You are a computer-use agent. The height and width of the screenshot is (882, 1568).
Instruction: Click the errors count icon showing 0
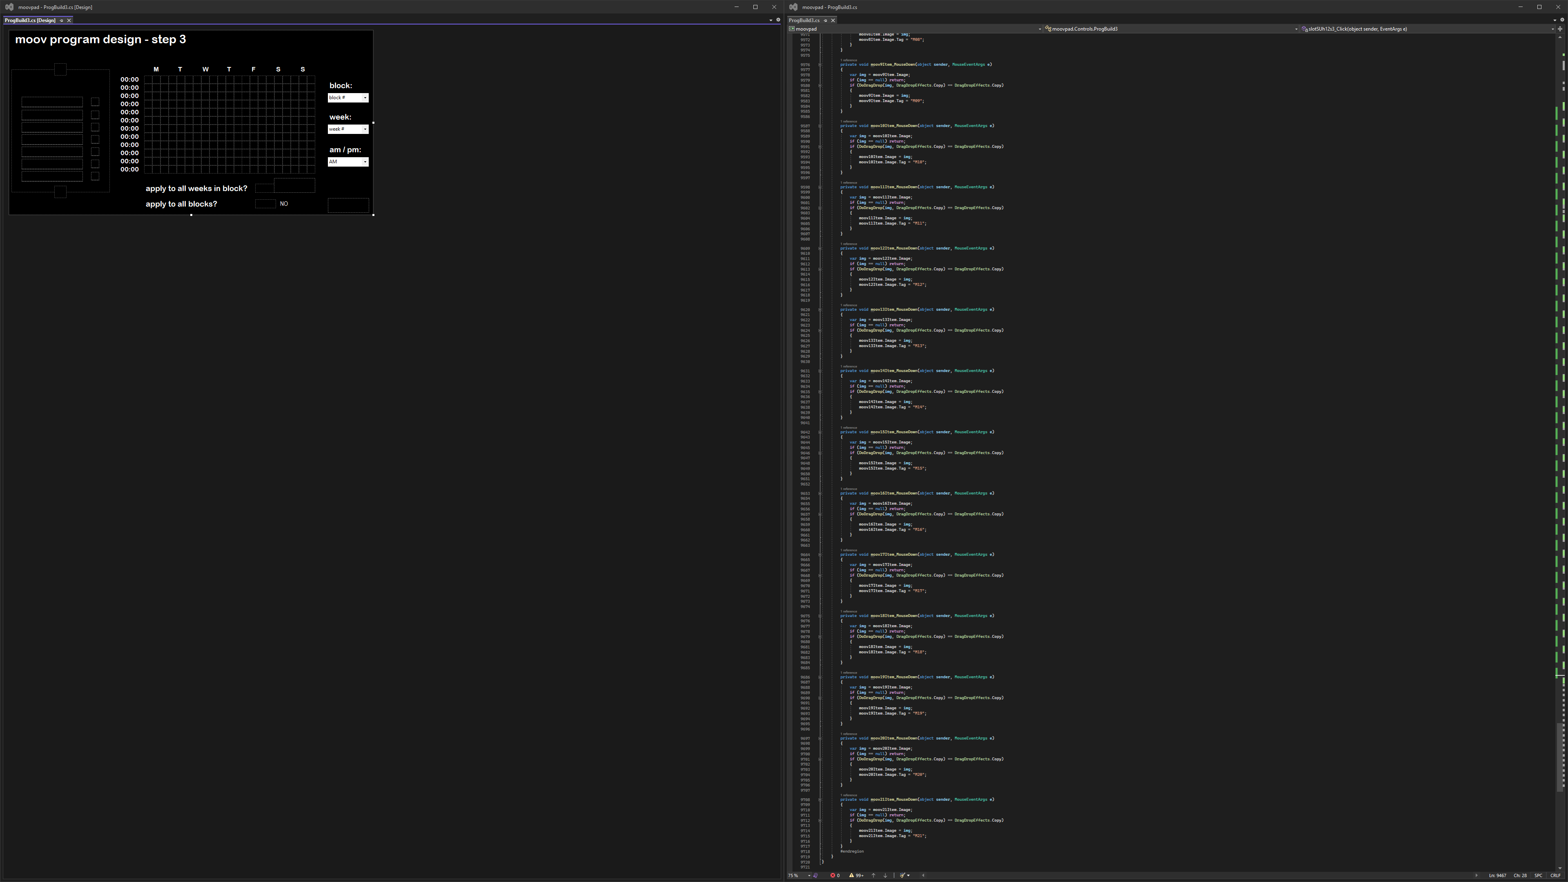coord(835,875)
